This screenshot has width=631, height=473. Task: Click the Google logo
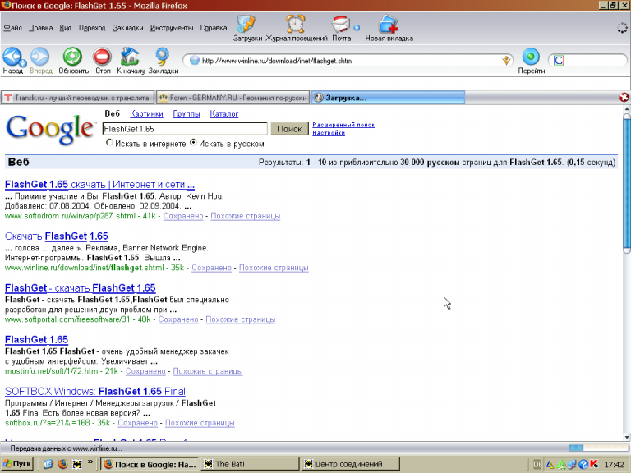click(x=50, y=130)
